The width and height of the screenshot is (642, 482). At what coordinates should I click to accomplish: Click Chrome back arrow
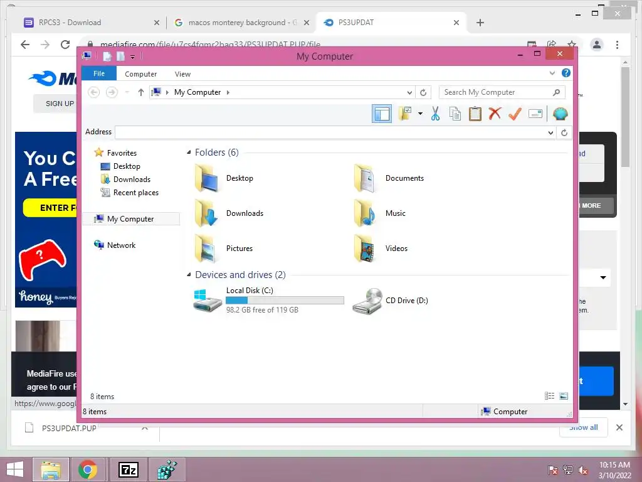25,45
